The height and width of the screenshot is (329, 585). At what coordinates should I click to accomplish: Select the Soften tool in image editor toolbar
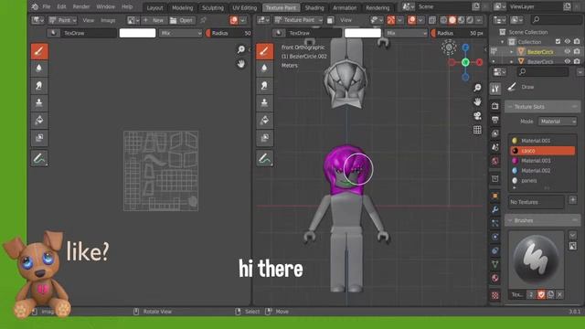point(39,69)
